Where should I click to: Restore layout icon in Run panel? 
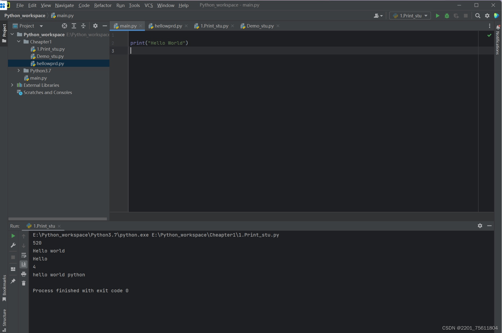(x=13, y=269)
